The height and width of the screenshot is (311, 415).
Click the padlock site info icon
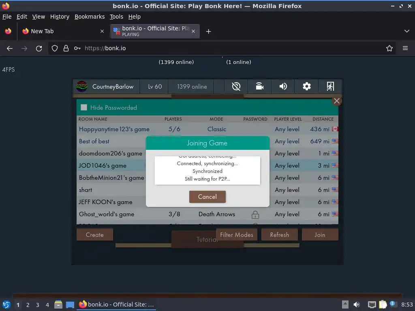click(66, 48)
